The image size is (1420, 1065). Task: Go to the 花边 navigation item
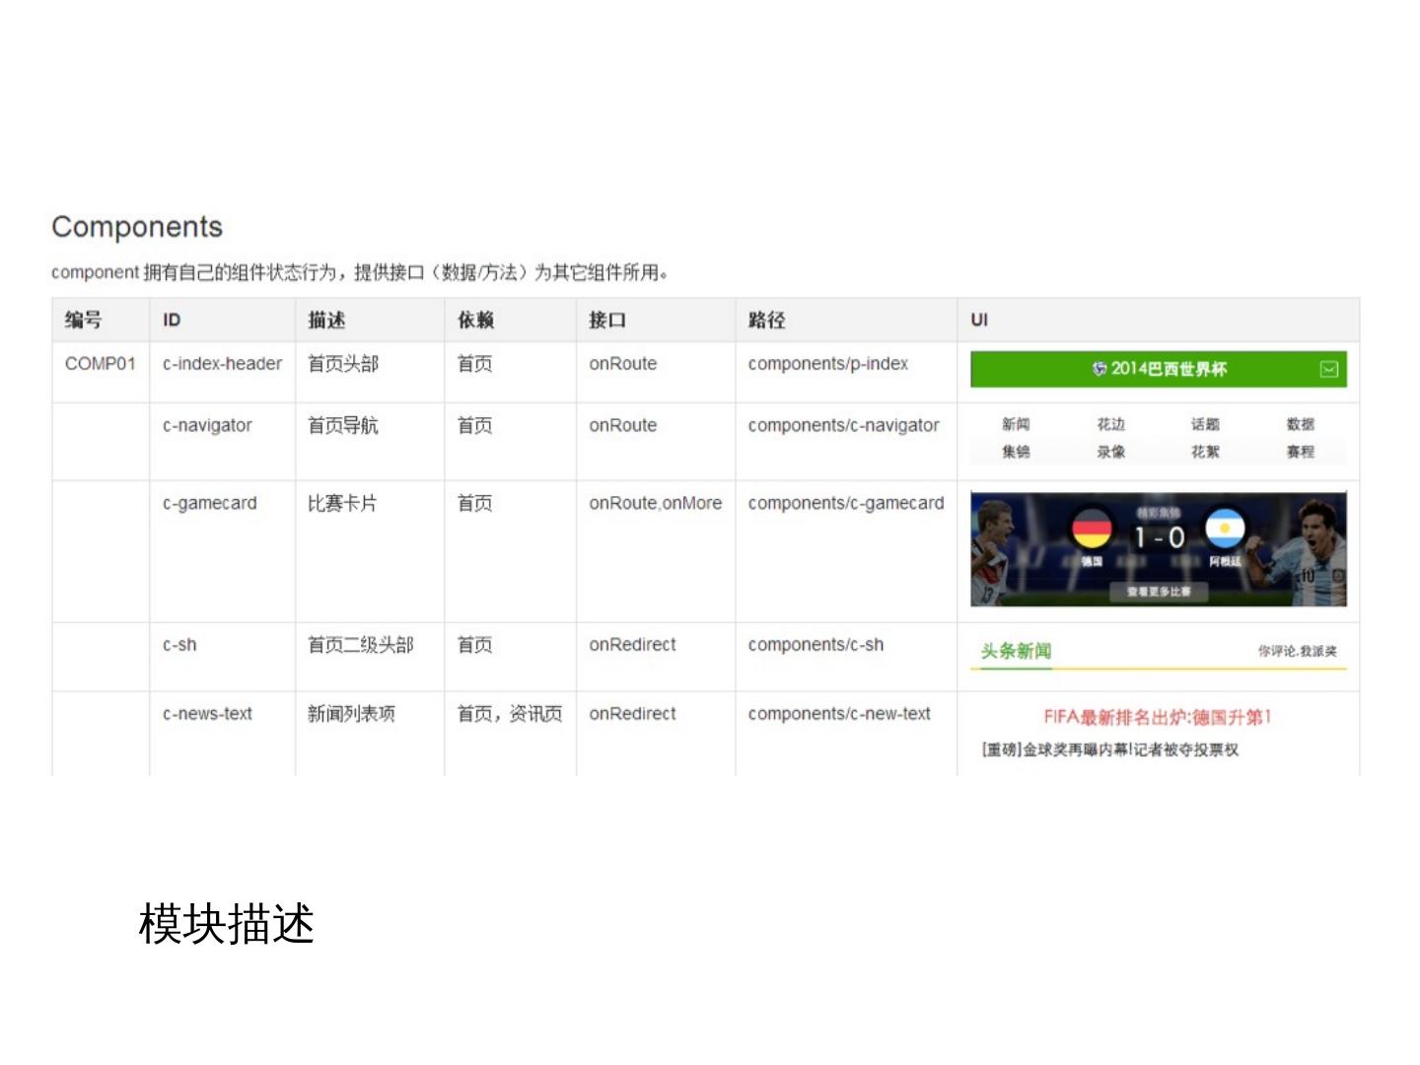pos(1111,424)
